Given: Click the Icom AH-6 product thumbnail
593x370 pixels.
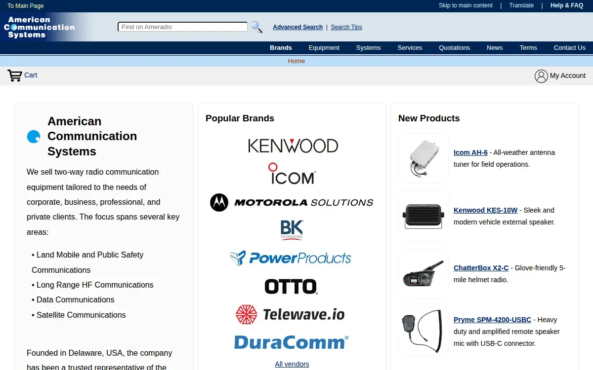Looking at the screenshot, I should 423,158.
